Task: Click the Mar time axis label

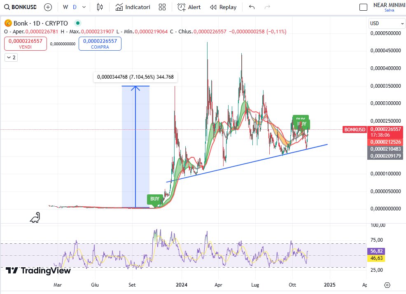Action: [58, 285]
